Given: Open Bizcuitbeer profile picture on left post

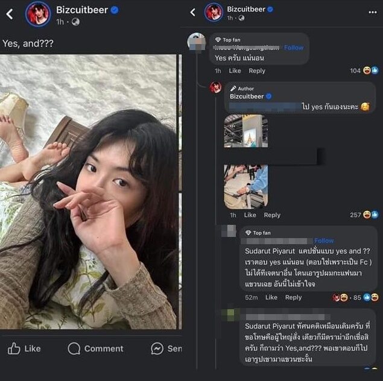Looking at the screenshot, I should [38, 14].
